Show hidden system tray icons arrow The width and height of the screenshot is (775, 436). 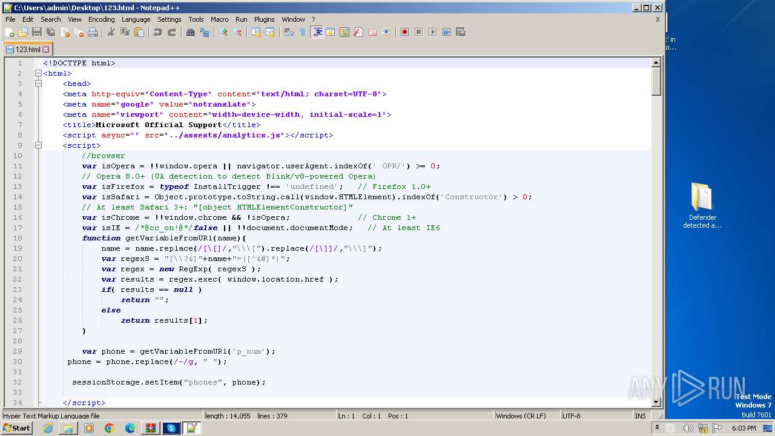click(657, 428)
